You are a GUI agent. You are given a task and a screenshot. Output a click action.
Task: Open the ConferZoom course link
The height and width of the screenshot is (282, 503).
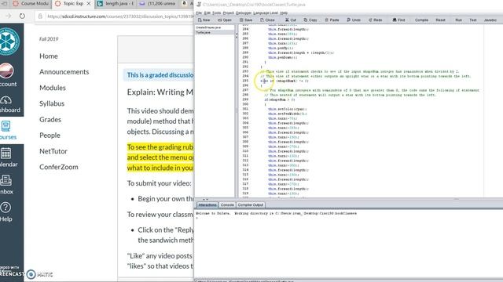(x=59, y=167)
